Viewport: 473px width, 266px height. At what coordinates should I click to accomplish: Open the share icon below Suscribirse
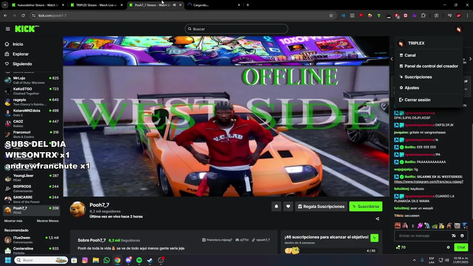point(377,219)
